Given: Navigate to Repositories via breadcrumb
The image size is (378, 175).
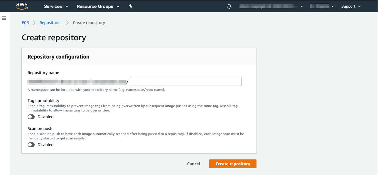Looking at the screenshot, I should [51, 23].
